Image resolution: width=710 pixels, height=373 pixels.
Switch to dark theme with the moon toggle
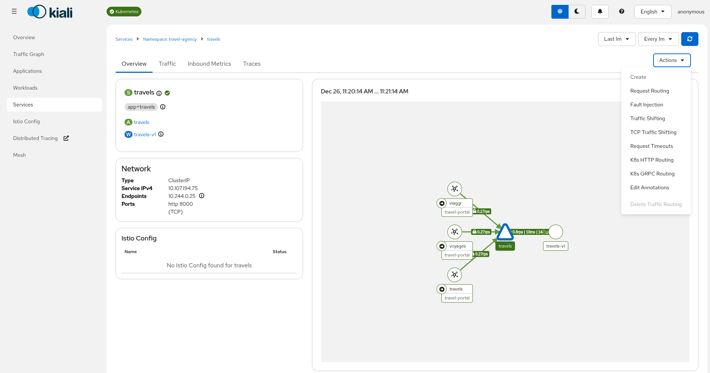577,12
